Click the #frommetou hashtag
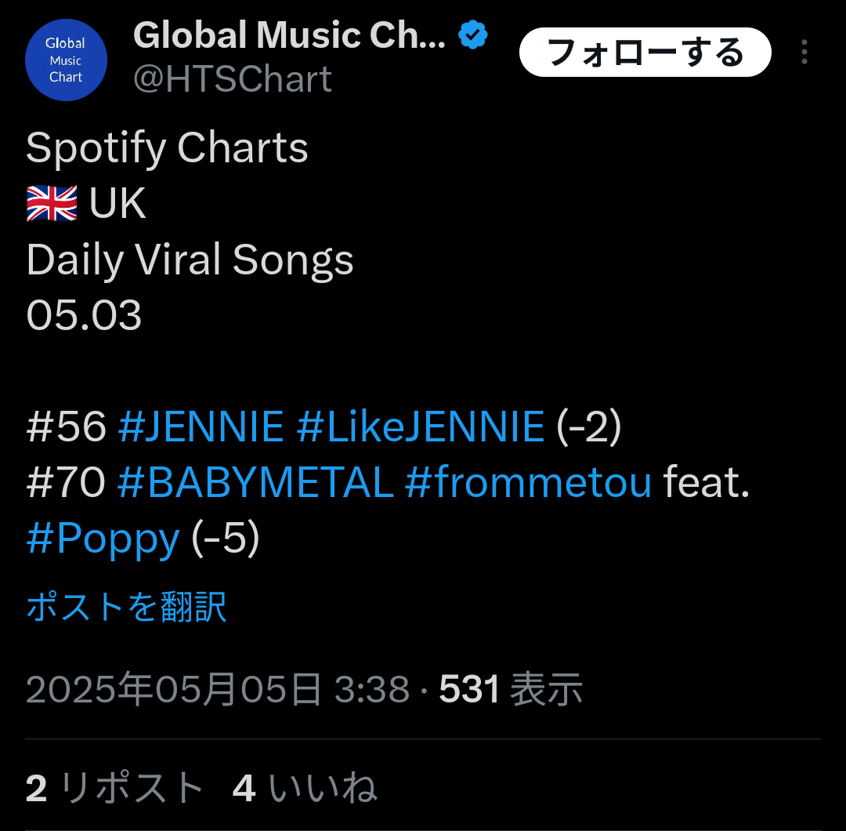The image size is (846, 831). [x=528, y=482]
